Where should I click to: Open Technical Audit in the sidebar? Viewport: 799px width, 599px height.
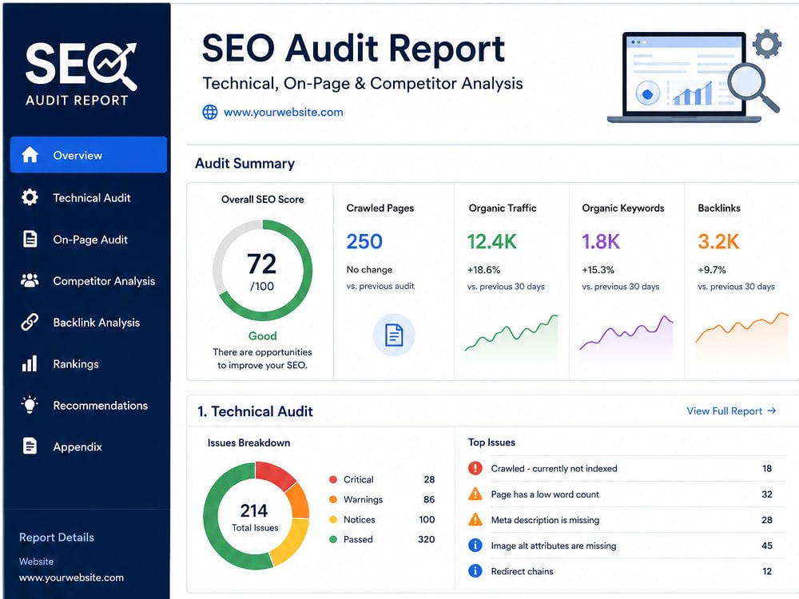[89, 197]
